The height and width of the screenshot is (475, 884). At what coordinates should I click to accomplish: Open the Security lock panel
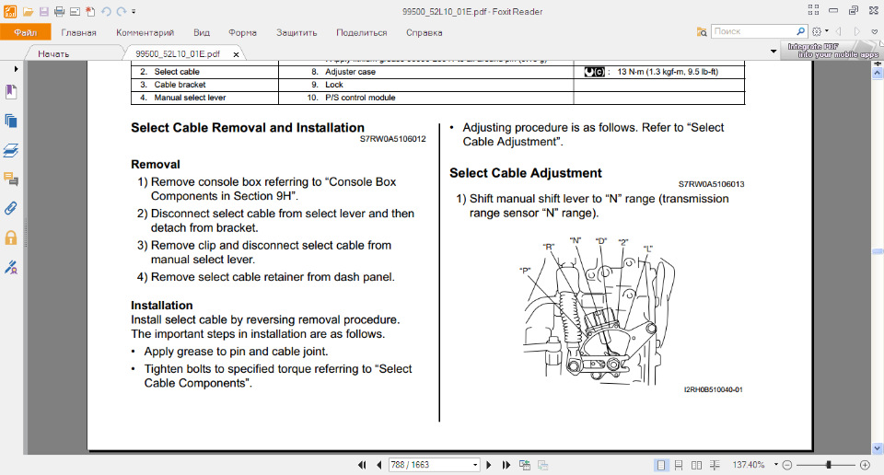pos(11,237)
